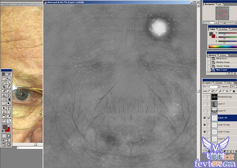Screen dimensions: 237x168
Task: Open the blending mode Normal dropdown
Action: coord(211,87)
